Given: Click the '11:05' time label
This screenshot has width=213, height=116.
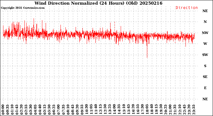Looking at the screenshot, I should click(91, 110).
